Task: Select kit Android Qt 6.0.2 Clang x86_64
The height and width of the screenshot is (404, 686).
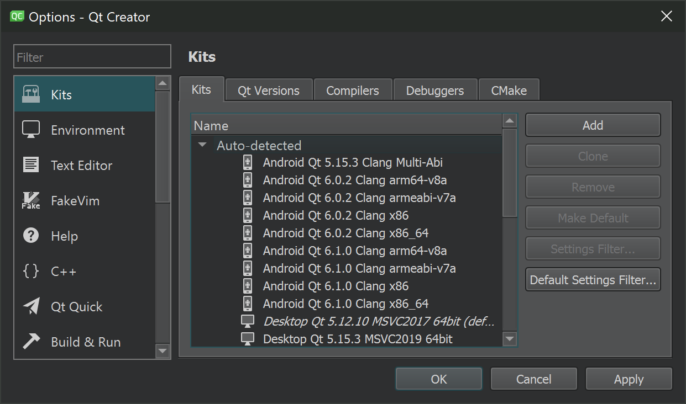Action: [x=347, y=233]
